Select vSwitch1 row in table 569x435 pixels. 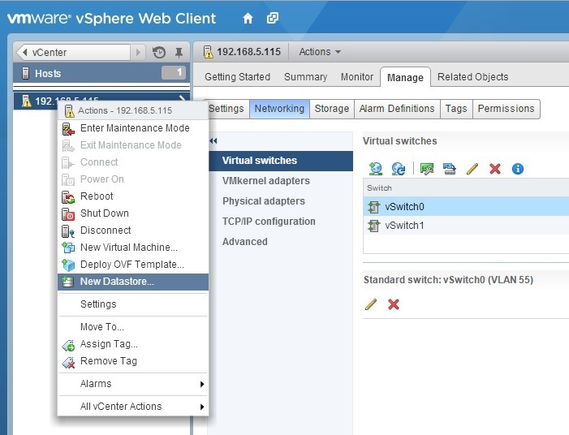pos(466,226)
